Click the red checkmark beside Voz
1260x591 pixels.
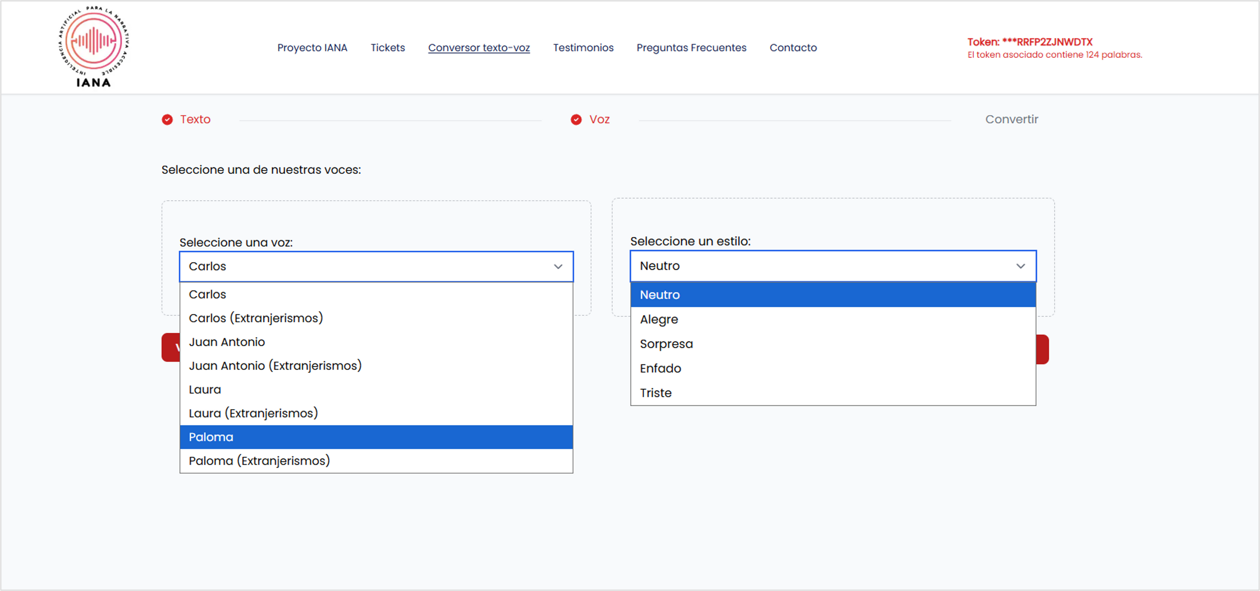pyautogui.click(x=576, y=120)
